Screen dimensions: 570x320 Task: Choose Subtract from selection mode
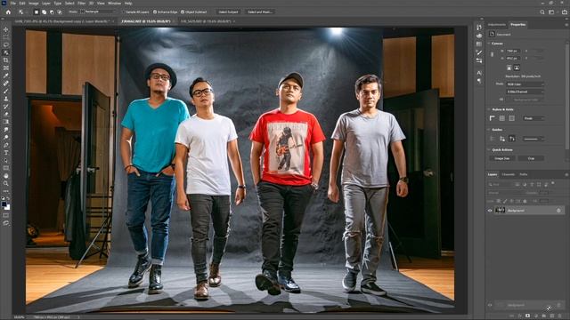pyautogui.click(x=52, y=12)
